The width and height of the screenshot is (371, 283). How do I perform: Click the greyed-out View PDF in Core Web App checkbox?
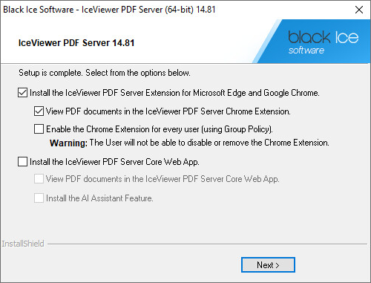[x=39, y=178]
